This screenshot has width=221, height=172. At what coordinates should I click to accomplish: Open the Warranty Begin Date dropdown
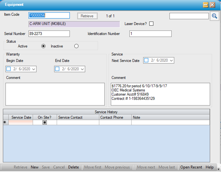click(x=34, y=69)
